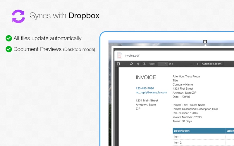Click the purple sync arrows icon
The height and width of the screenshot is (146, 234).
coord(18,16)
